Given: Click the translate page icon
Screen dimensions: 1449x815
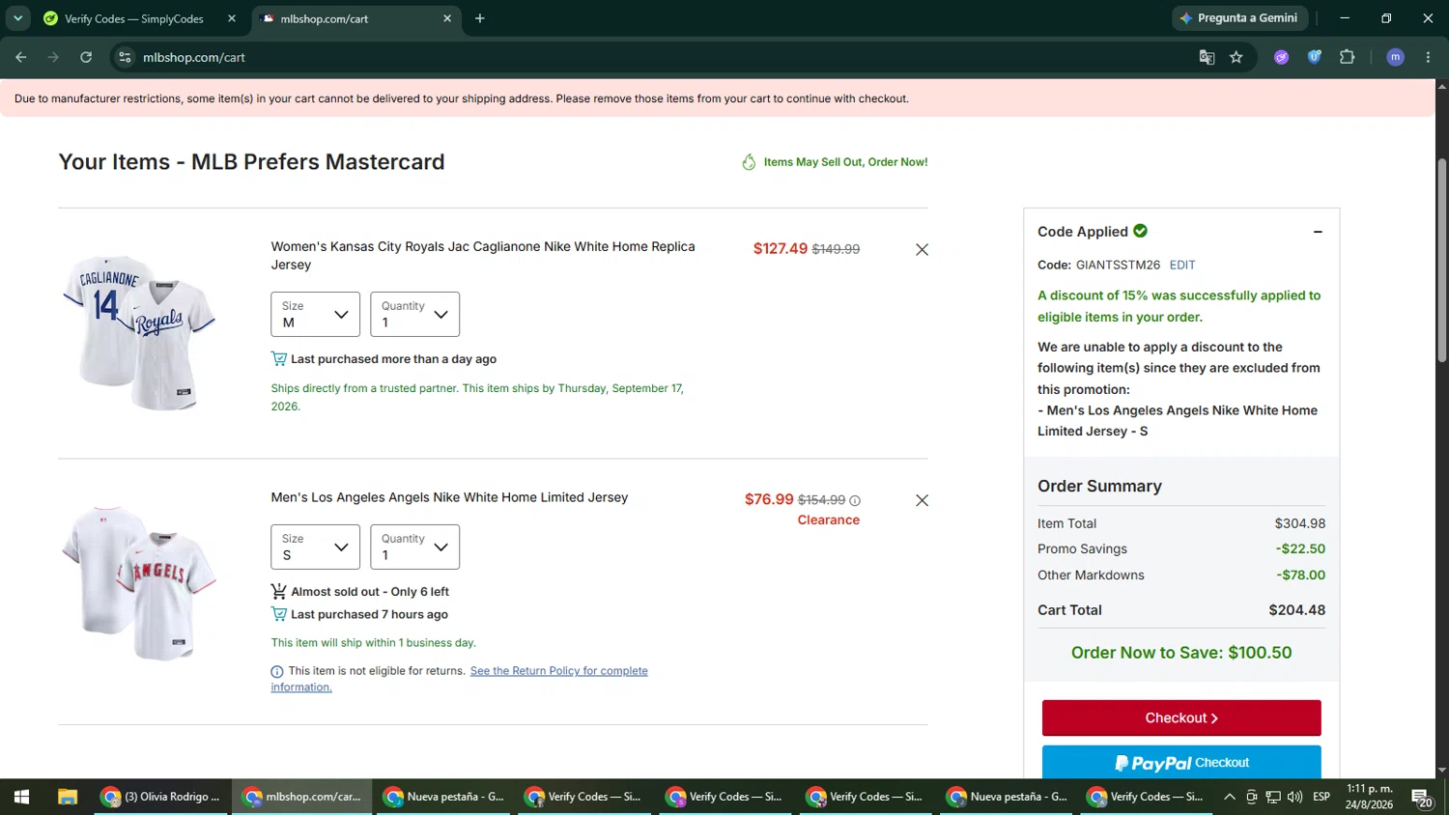Looking at the screenshot, I should pyautogui.click(x=1207, y=57).
